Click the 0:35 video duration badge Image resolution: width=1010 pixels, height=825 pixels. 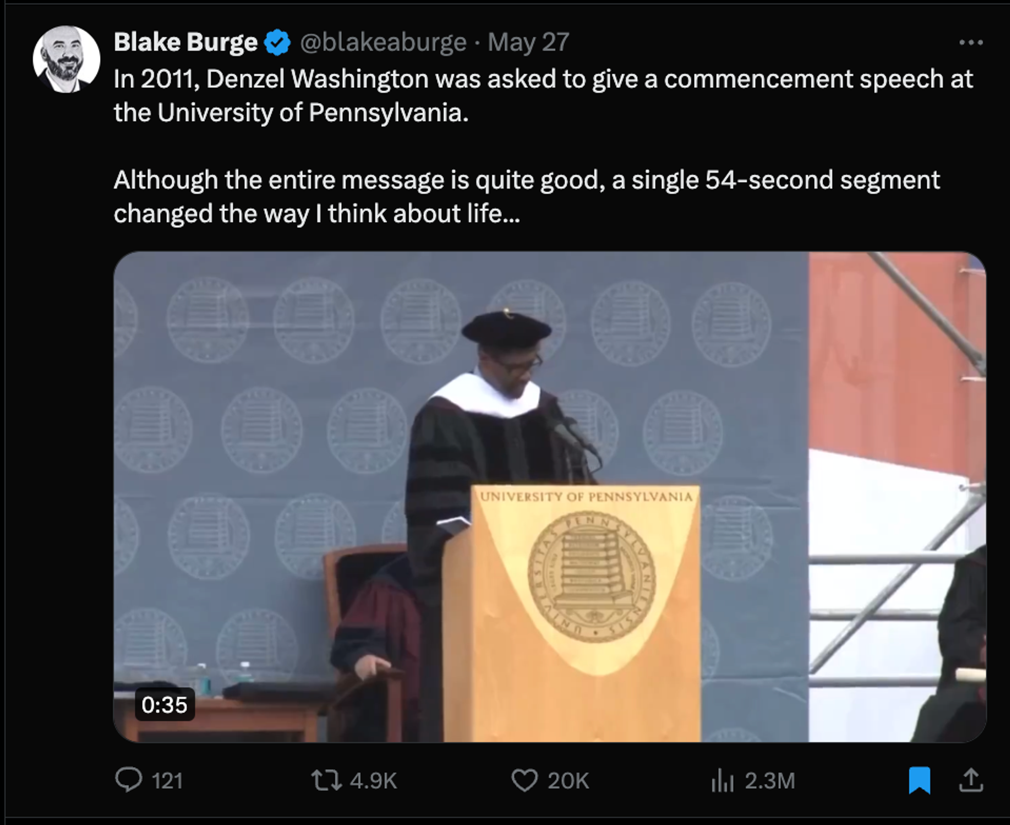pos(165,704)
